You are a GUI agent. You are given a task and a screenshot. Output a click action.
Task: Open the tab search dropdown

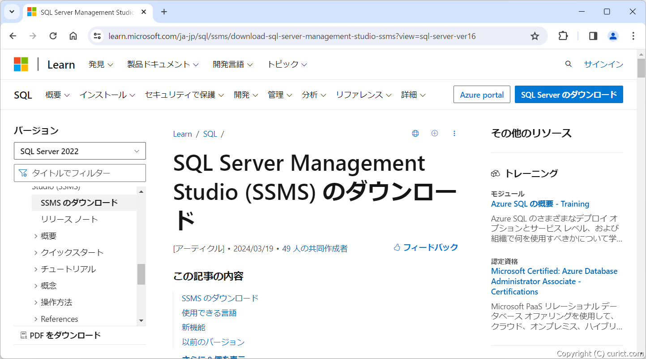tap(12, 12)
